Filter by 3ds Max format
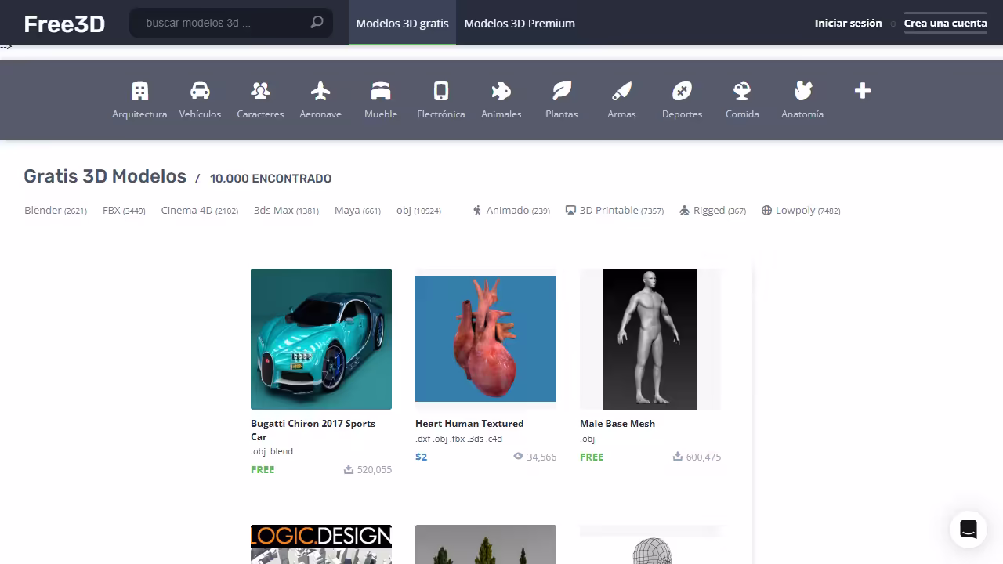Screen dimensions: 1003x564 click(286, 210)
